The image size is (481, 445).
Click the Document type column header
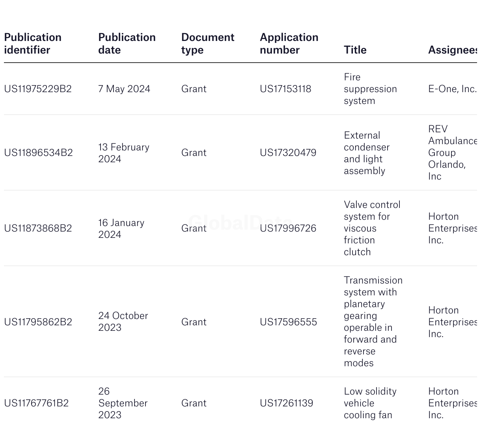tap(207, 44)
